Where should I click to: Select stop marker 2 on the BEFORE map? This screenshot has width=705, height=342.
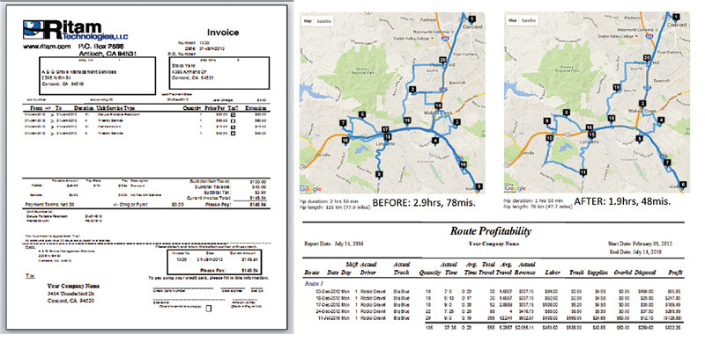pyautogui.click(x=412, y=91)
